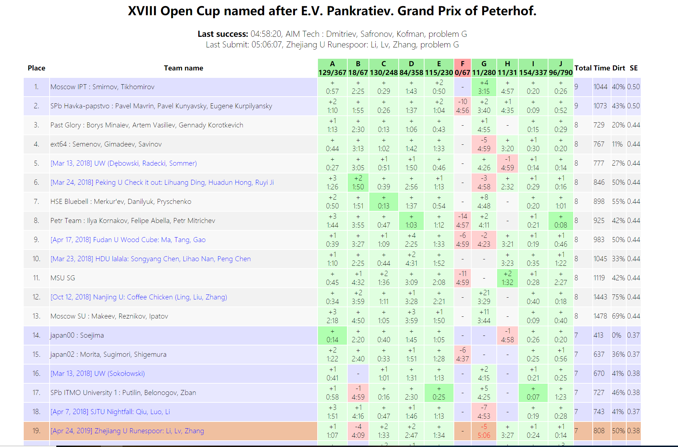Click the SJTU Nightfall team link
The height and width of the screenshot is (447, 678).
click(x=110, y=412)
